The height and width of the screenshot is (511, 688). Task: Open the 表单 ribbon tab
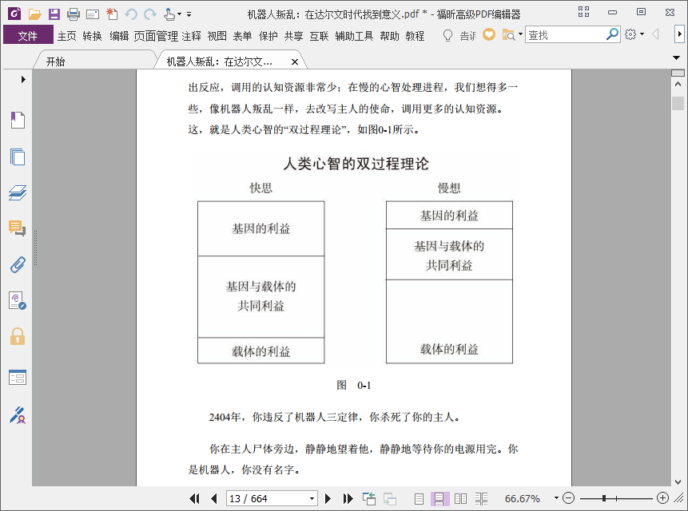(242, 36)
